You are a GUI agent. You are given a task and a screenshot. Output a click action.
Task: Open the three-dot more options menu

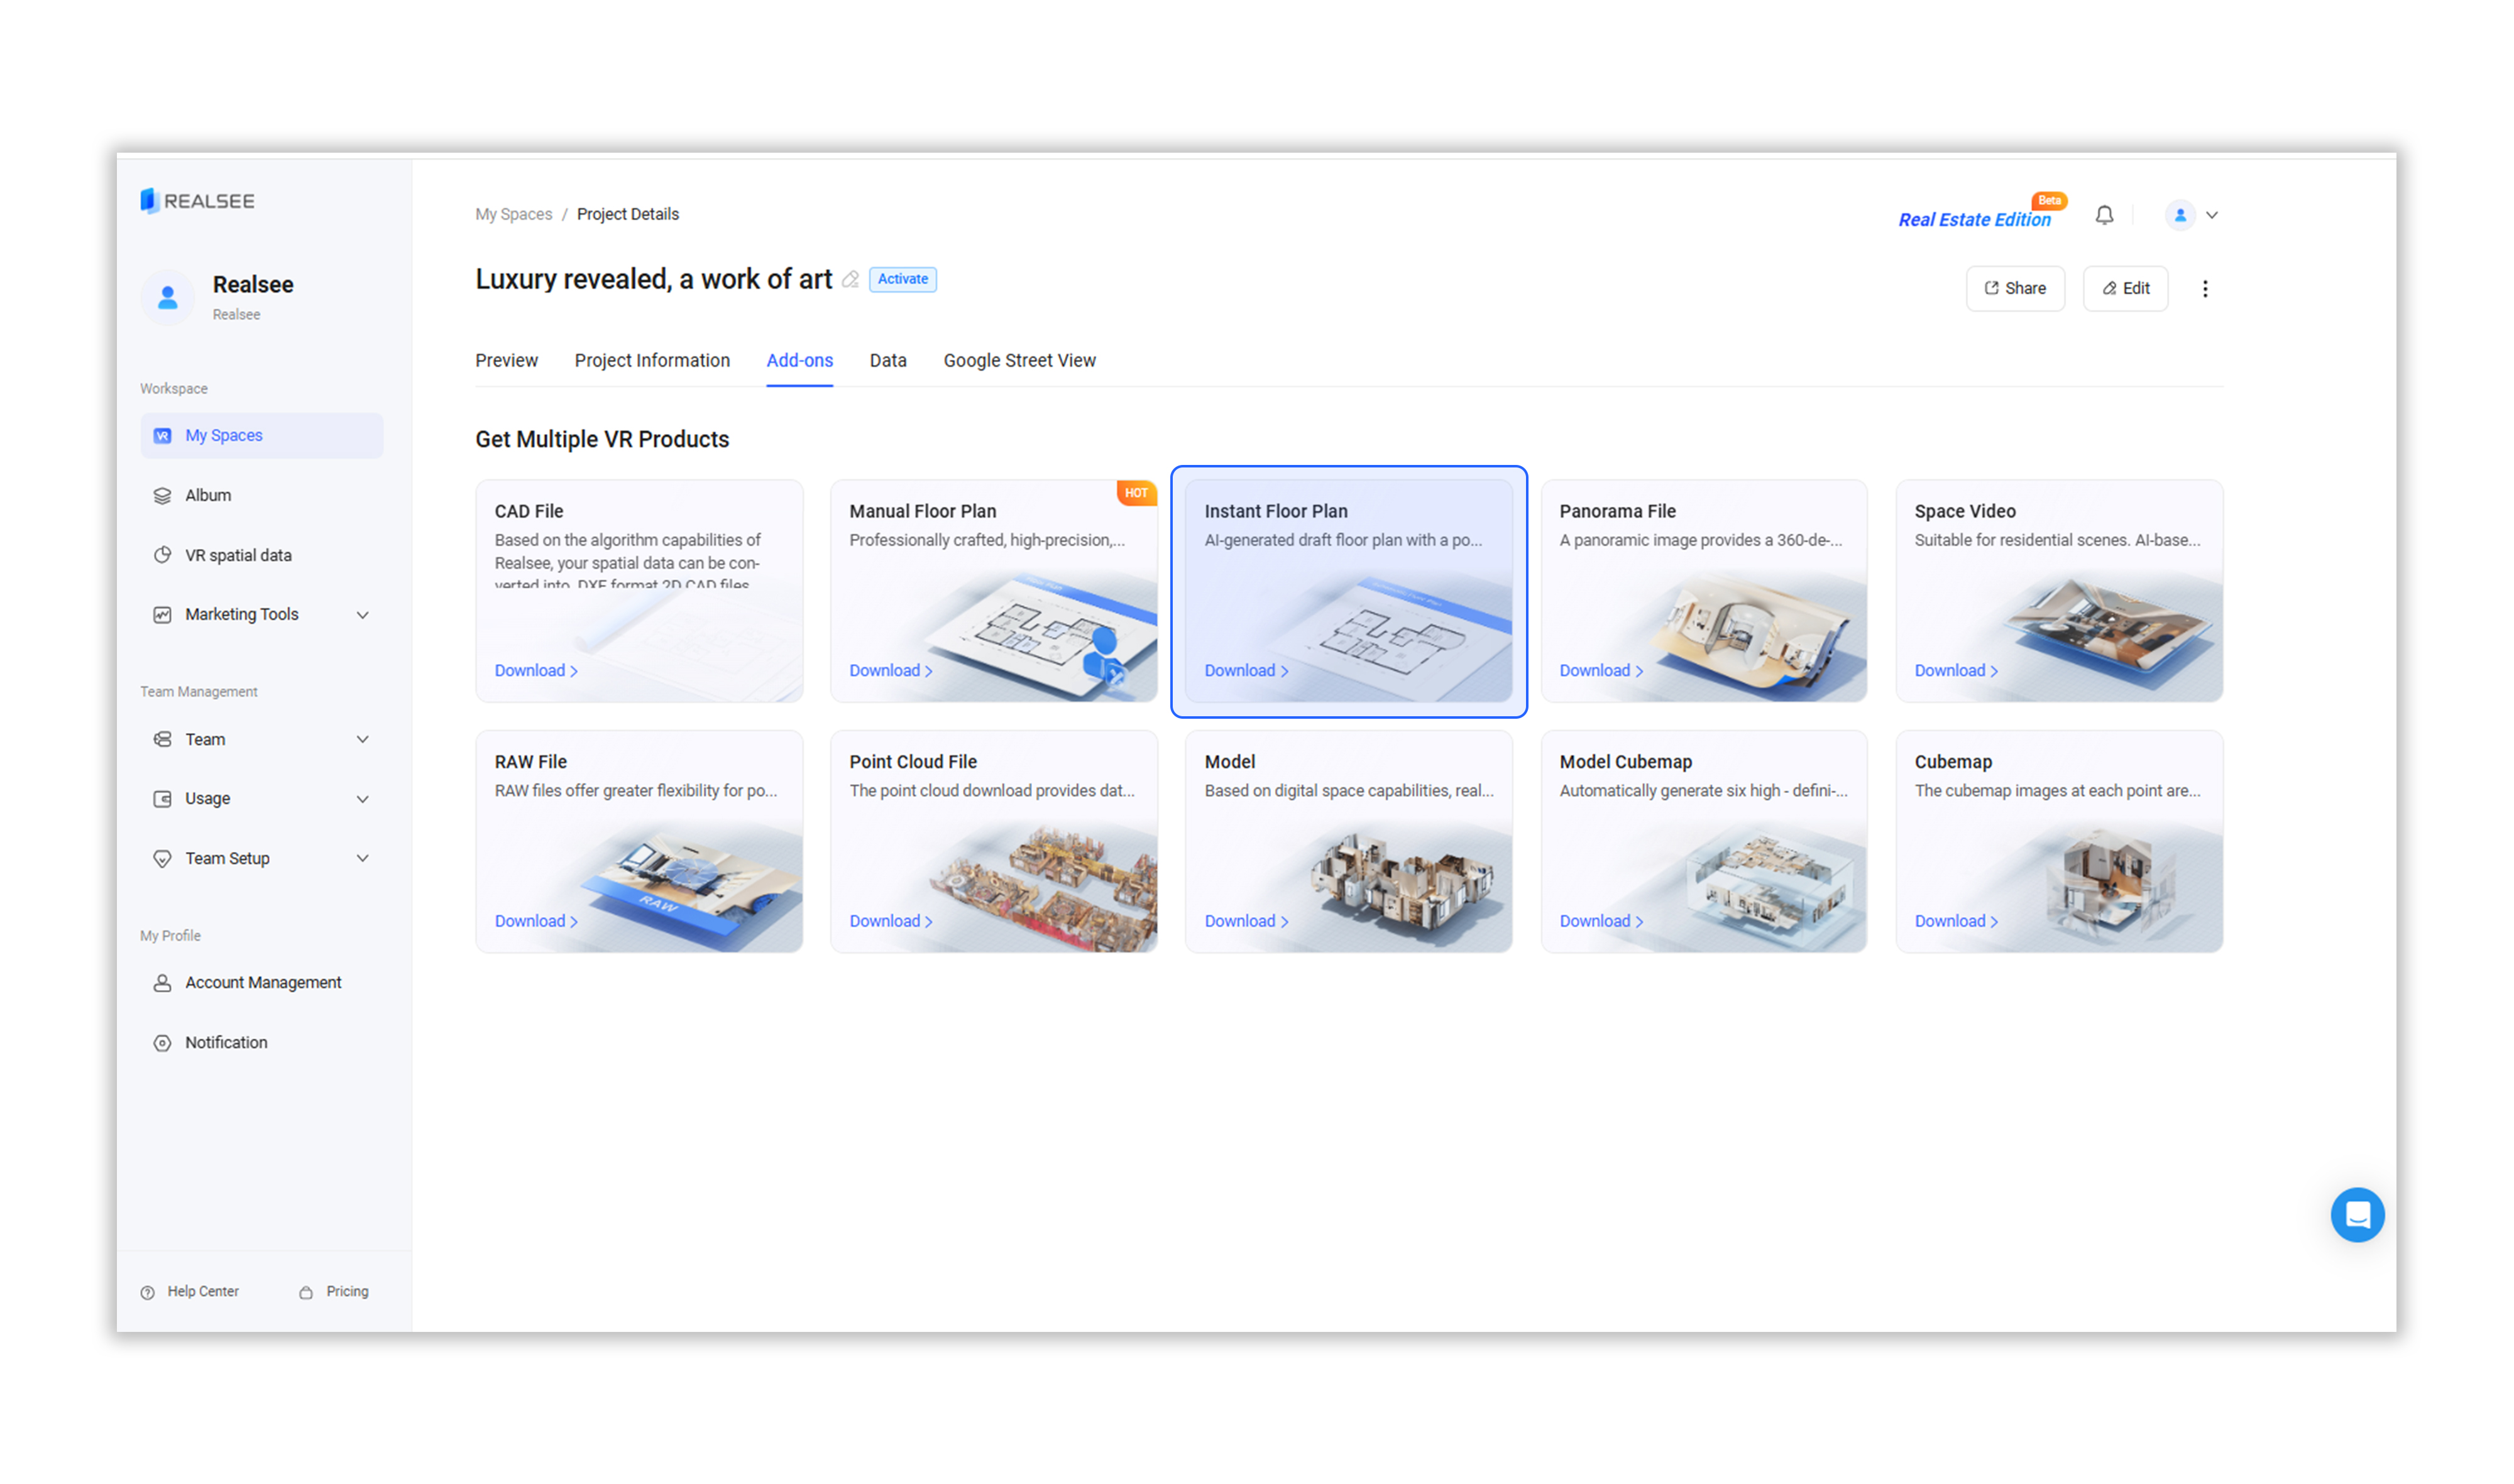coord(2204,289)
